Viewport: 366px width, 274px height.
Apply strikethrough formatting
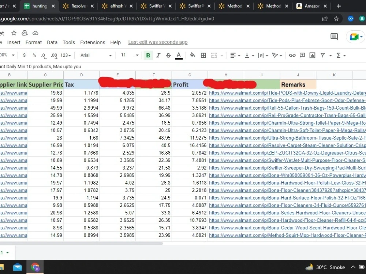pyautogui.click(x=168, y=55)
